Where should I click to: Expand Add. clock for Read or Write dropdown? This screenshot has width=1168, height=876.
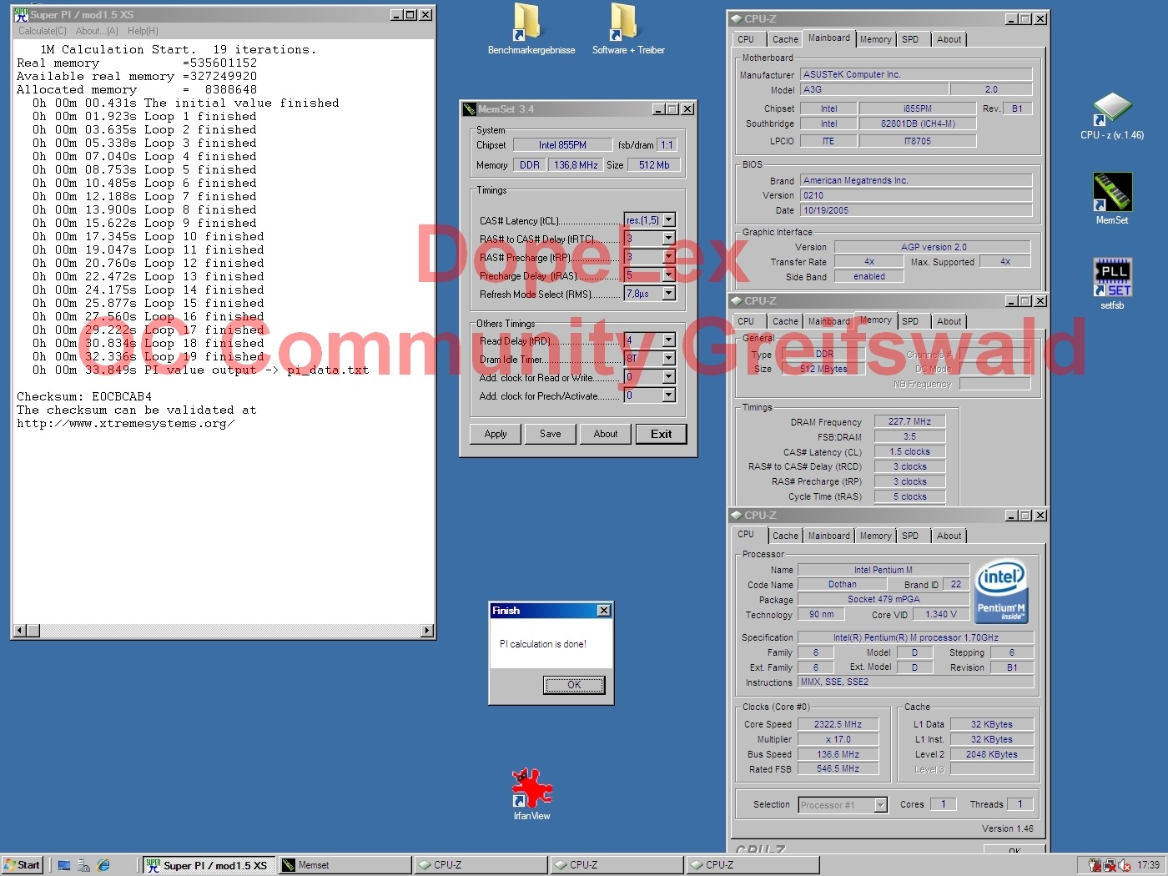tap(668, 377)
